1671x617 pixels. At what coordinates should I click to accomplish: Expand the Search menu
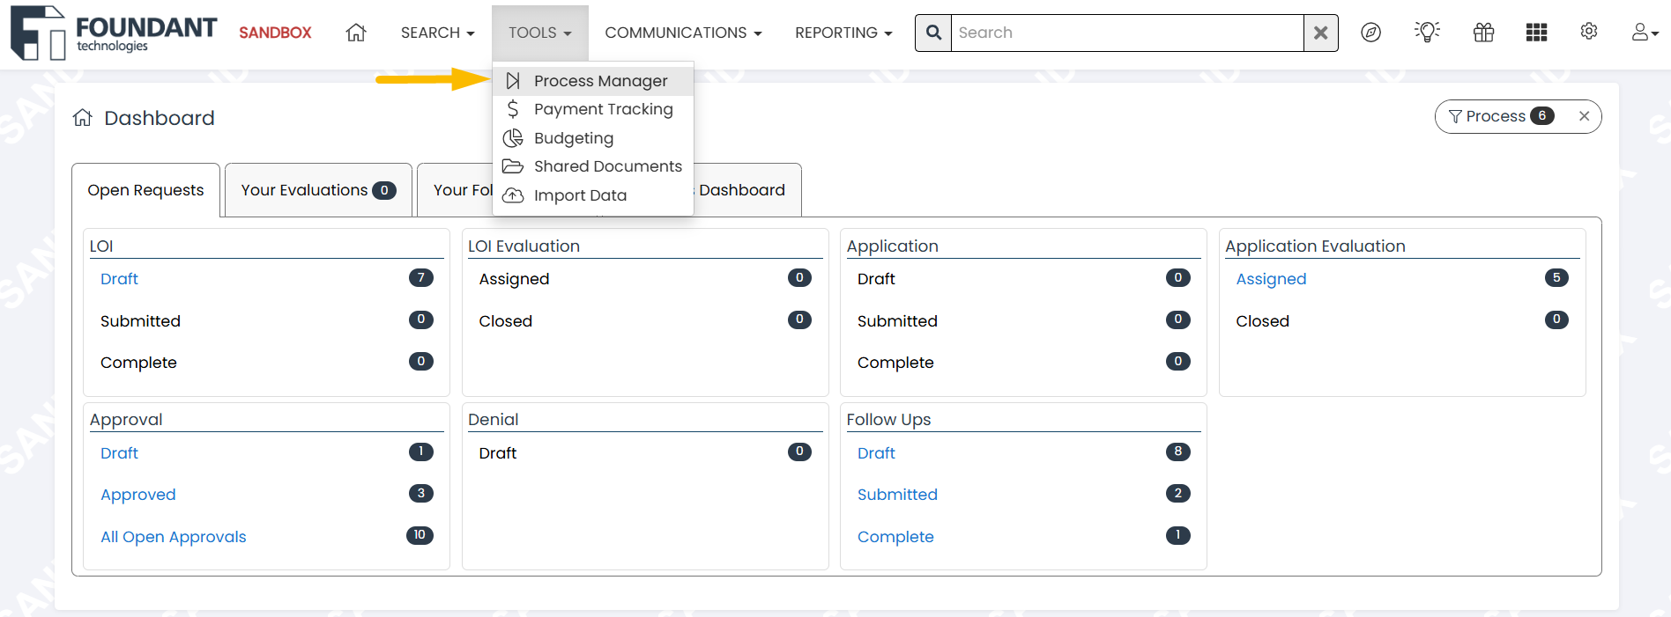tap(437, 33)
